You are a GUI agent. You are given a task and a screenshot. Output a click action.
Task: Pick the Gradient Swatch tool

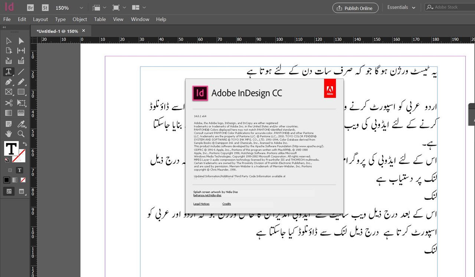pos(9,113)
